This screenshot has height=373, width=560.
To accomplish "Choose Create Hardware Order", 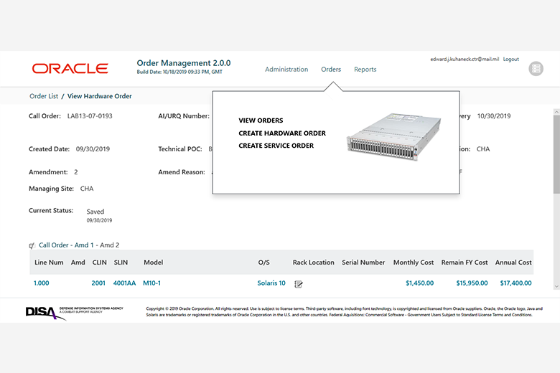I will coord(282,133).
